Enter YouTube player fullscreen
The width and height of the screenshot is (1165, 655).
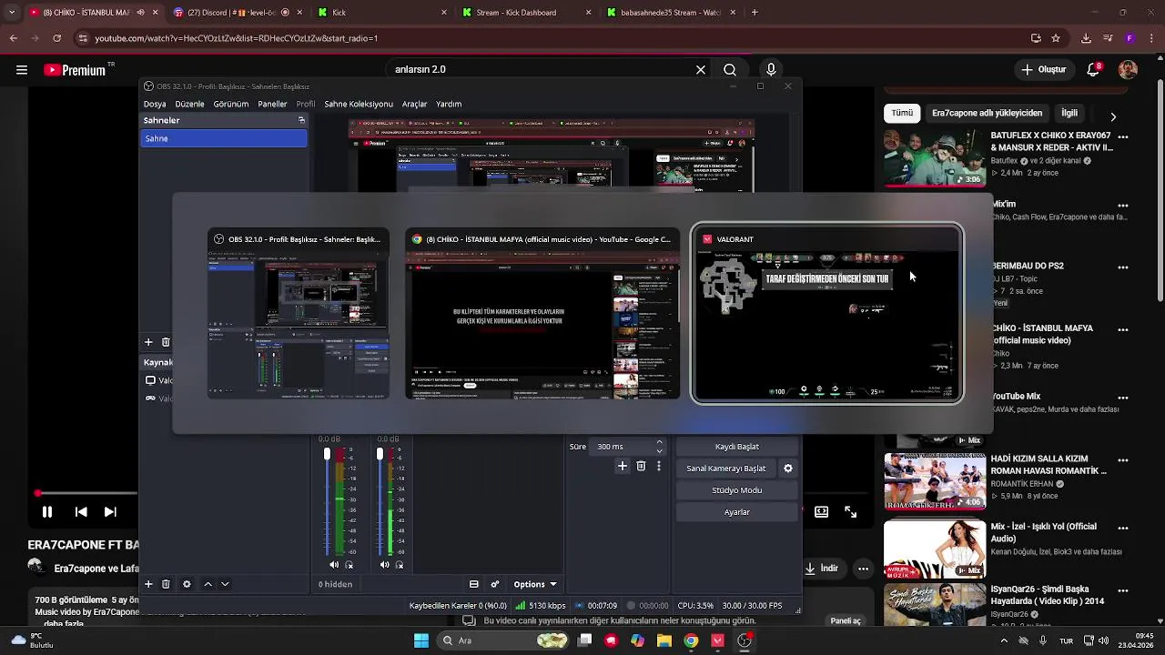point(851,512)
